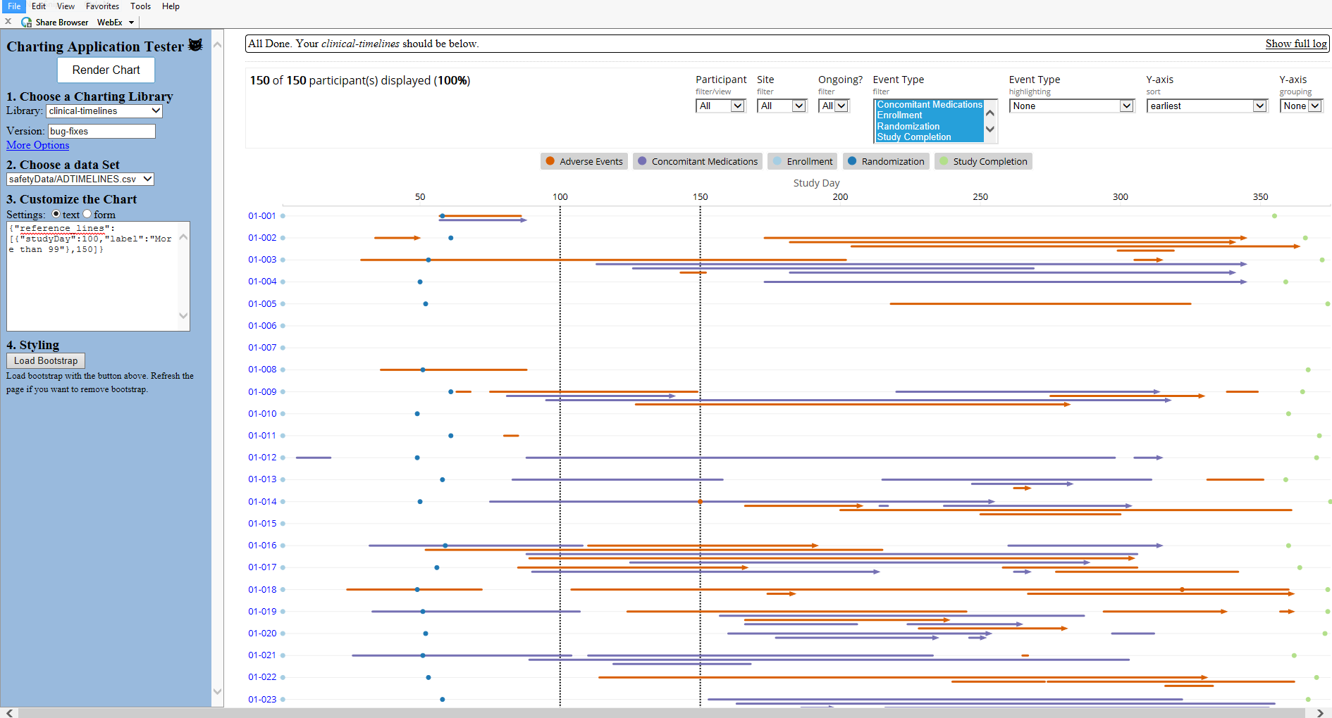Hide Study Completion events via its legend
The height and width of the screenshot is (718, 1332).
click(x=983, y=161)
